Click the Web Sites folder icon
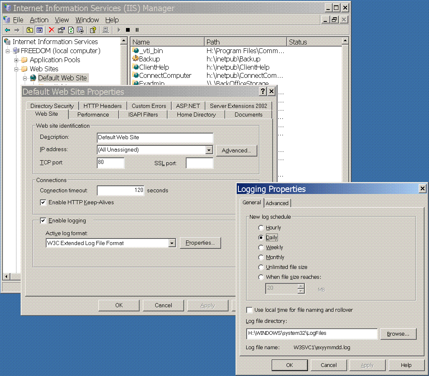This screenshot has width=429, height=376. (25, 69)
